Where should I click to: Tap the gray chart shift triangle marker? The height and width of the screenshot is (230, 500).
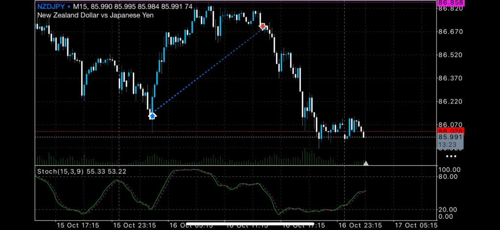[366, 163]
